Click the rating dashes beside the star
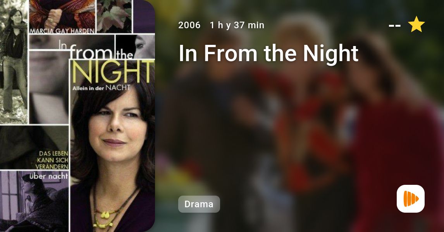The width and height of the screenshot is (444, 232). coord(394,26)
